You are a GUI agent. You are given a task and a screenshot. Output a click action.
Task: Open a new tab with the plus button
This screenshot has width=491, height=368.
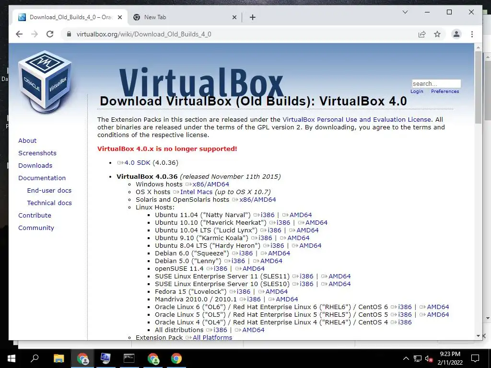(253, 17)
